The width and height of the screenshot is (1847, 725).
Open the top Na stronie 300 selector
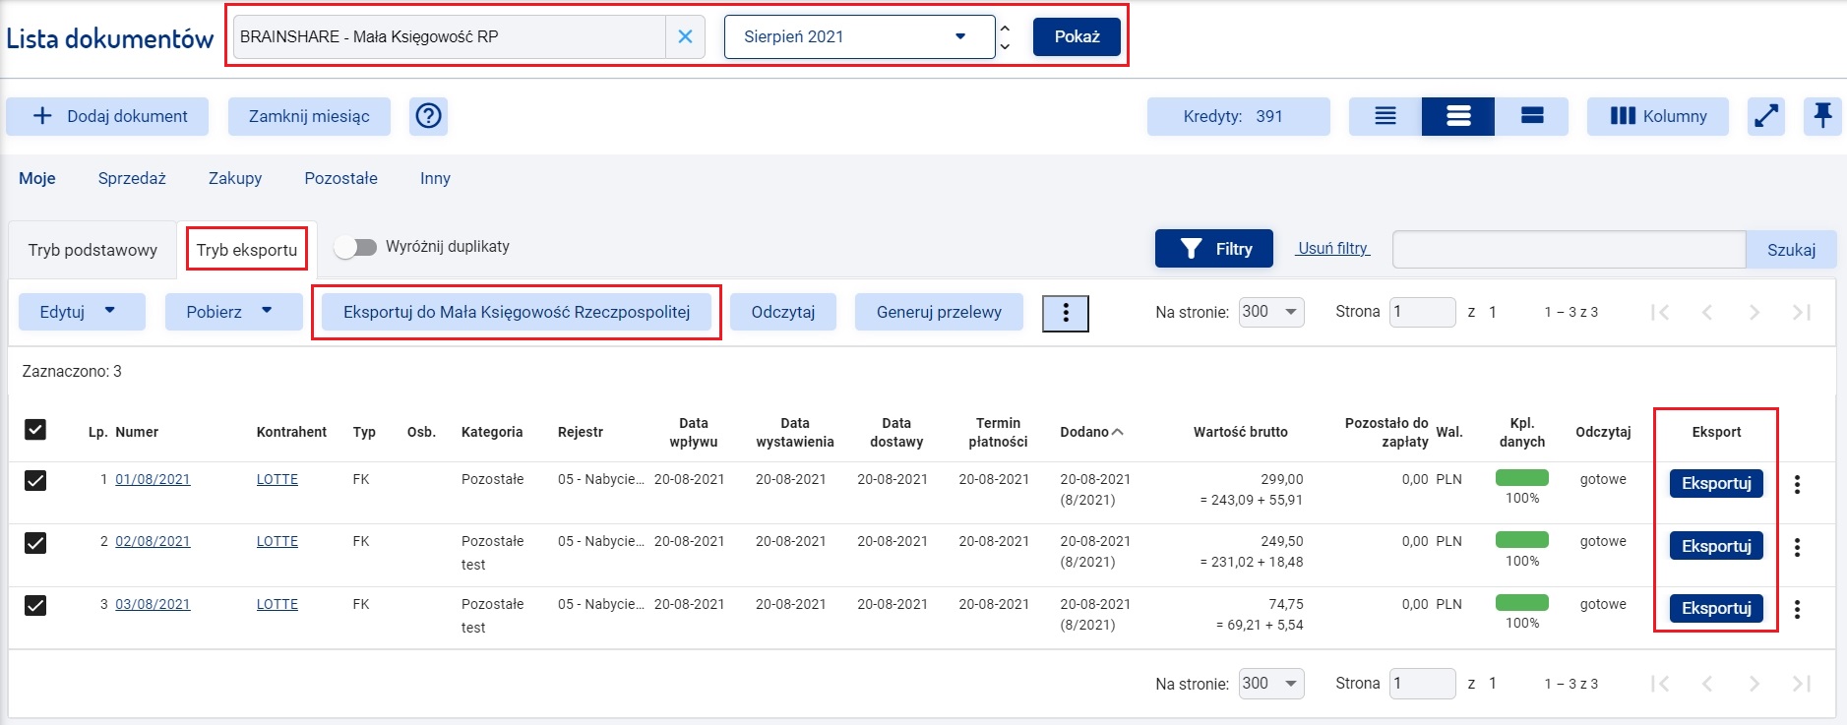[1271, 312]
